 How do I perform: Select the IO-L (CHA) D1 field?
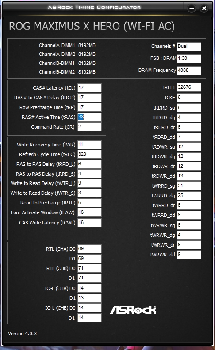coord(89,298)
